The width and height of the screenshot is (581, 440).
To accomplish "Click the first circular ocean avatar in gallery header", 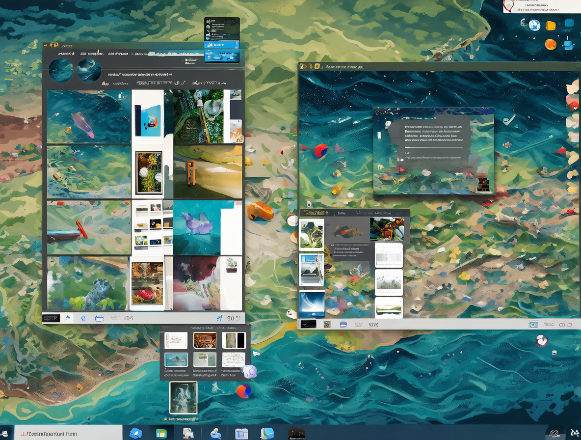I will 61,70.
